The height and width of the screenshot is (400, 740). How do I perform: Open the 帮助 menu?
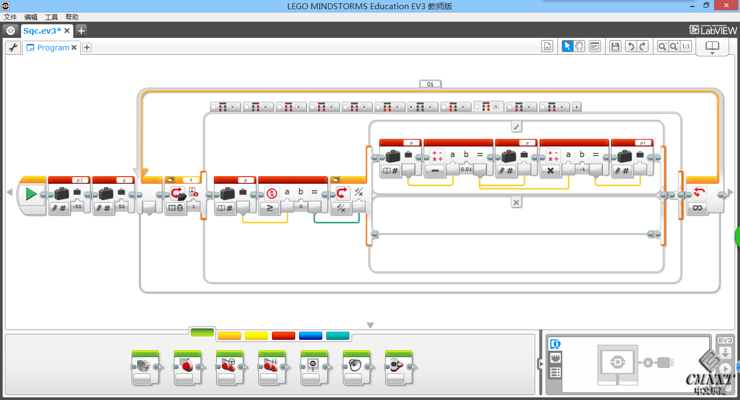tap(72, 17)
